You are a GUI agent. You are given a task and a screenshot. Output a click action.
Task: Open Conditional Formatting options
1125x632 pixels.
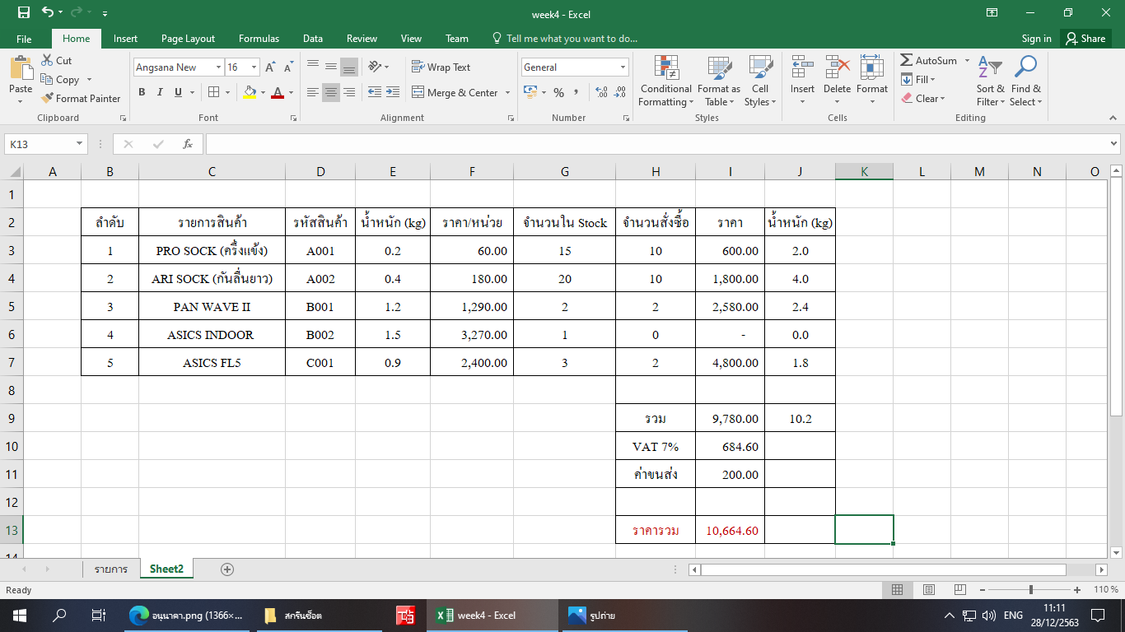pyautogui.click(x=665, y=82)
